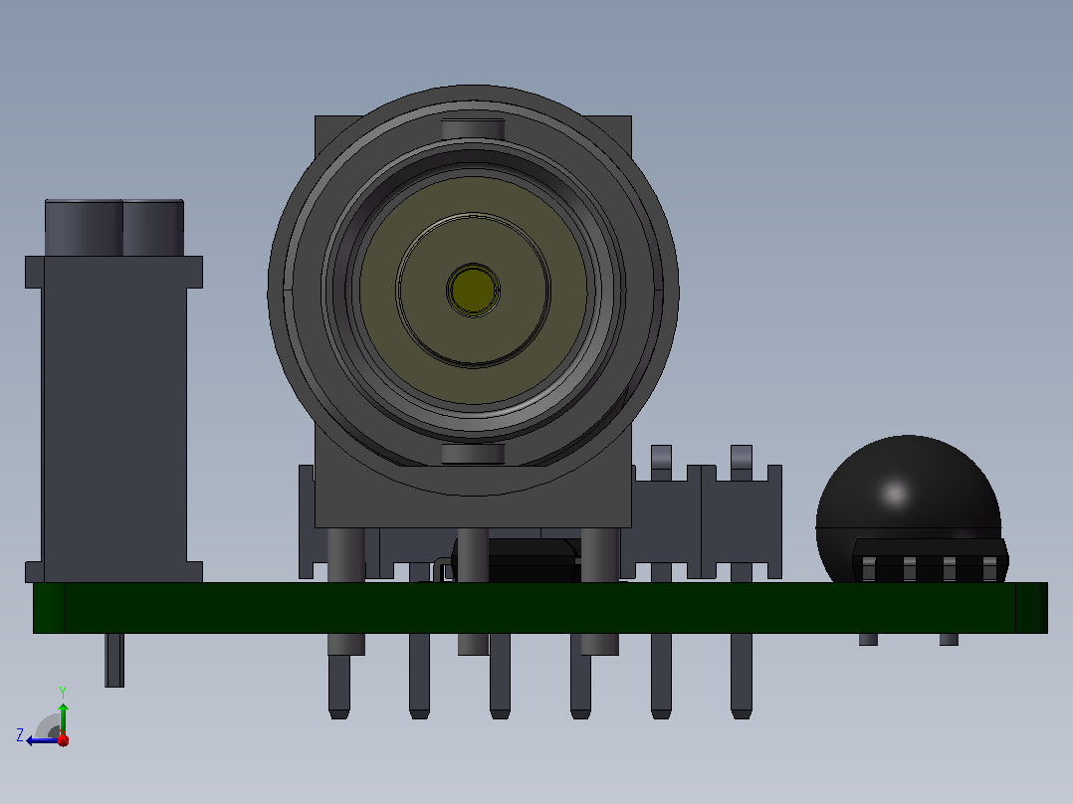Click the green Y axis arrow of the triad

63,717
